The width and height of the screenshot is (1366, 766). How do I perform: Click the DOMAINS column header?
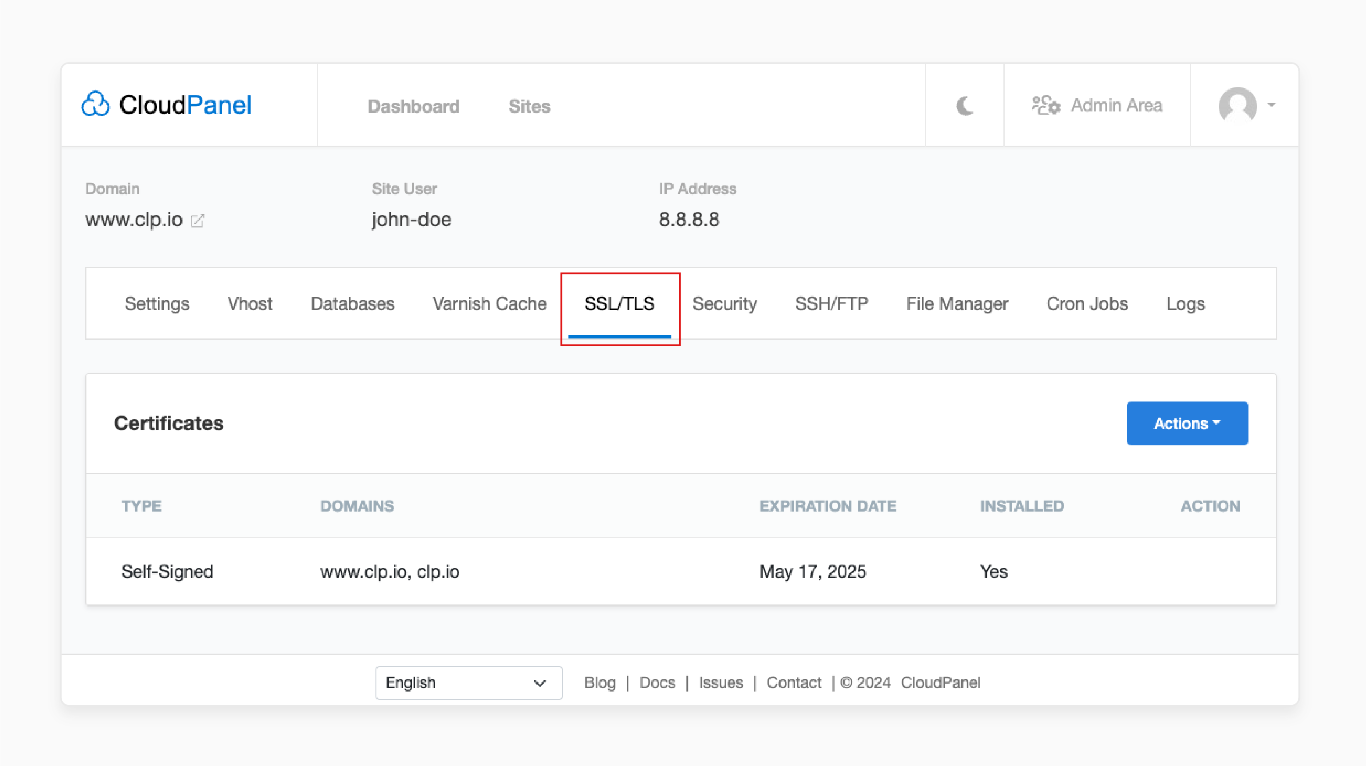click(x=357, y=506)
